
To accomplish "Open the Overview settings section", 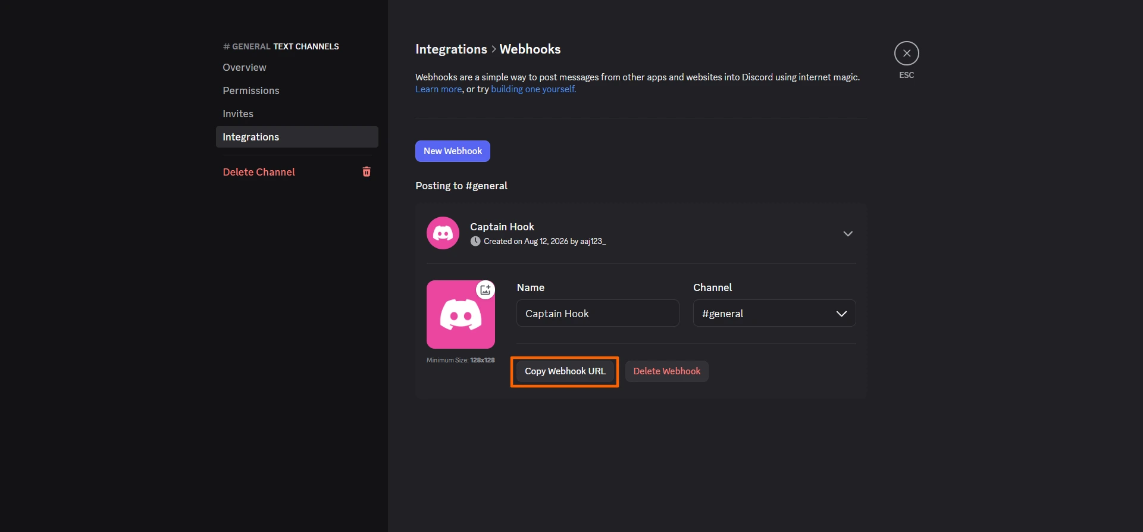I will pyautogui.click(x=297, y=67).
